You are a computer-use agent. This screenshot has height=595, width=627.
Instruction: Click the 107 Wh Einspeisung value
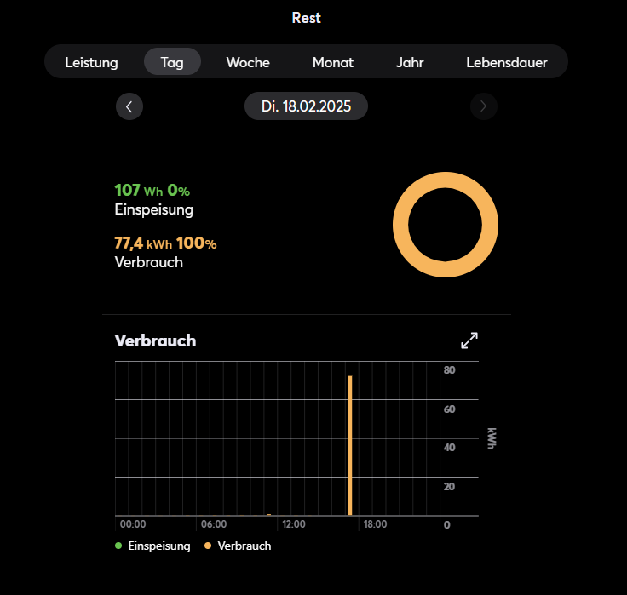coord(139,191)
